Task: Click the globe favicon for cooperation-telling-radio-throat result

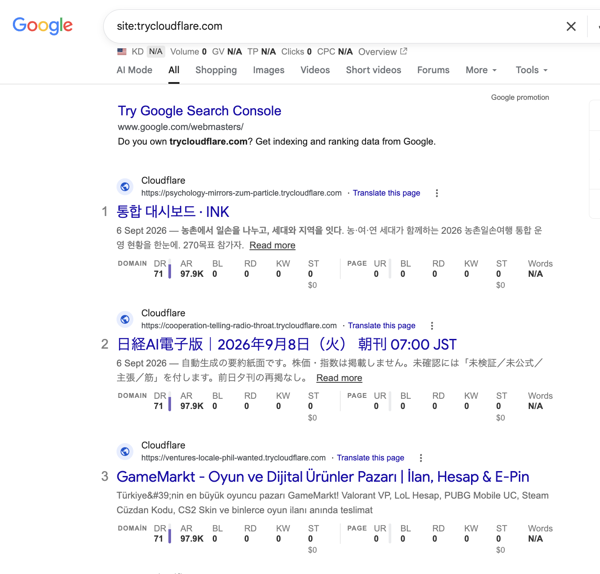Action: point(125,319)
